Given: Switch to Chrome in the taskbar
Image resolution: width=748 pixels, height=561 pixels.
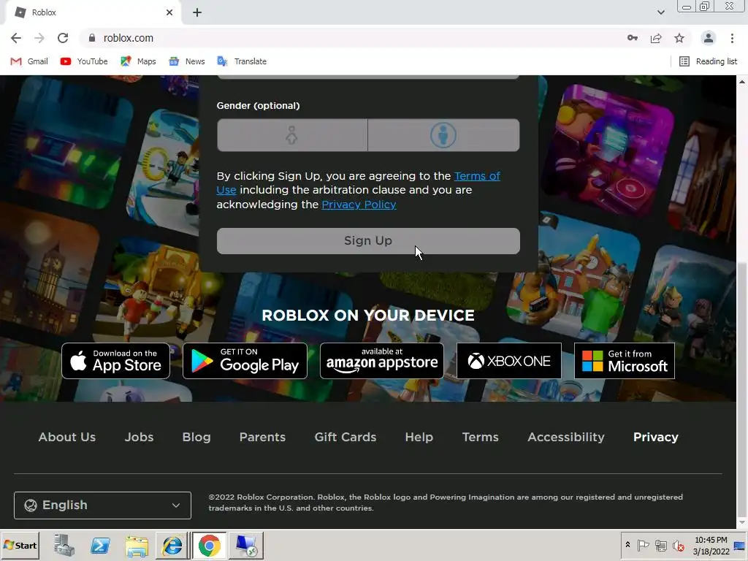Looking at the screenshot, I should click(209, 545).
